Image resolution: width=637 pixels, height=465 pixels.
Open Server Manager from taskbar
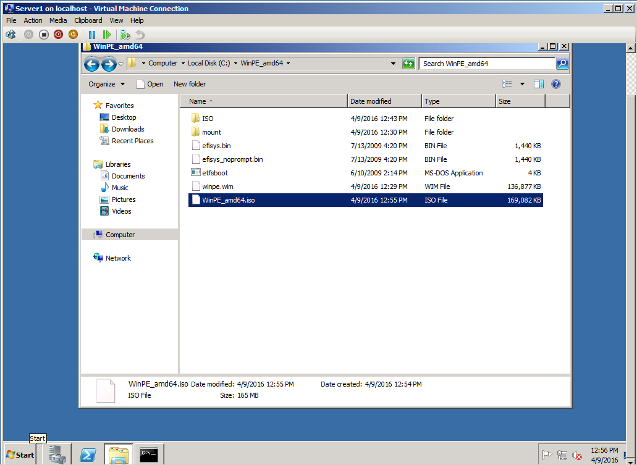pyautogui.click(x=57, y=455)
